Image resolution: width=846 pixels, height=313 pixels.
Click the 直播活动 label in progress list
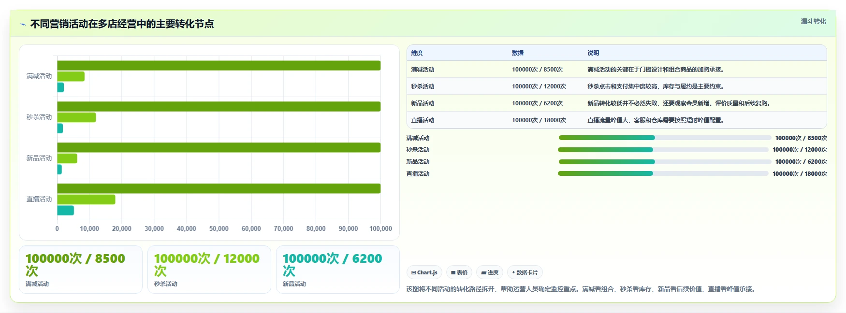[418, 174]
